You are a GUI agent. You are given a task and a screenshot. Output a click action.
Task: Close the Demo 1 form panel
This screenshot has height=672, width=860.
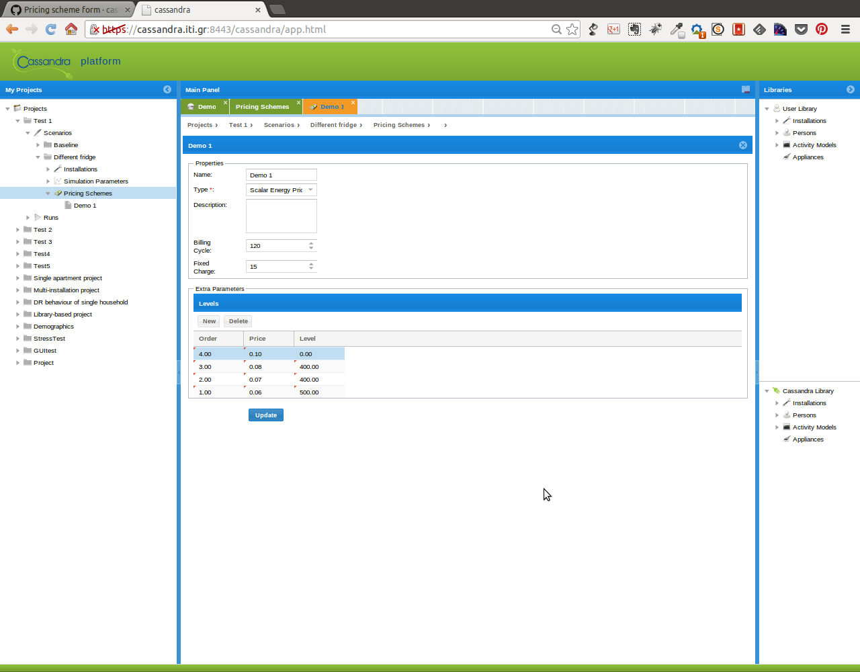(743, 145)
